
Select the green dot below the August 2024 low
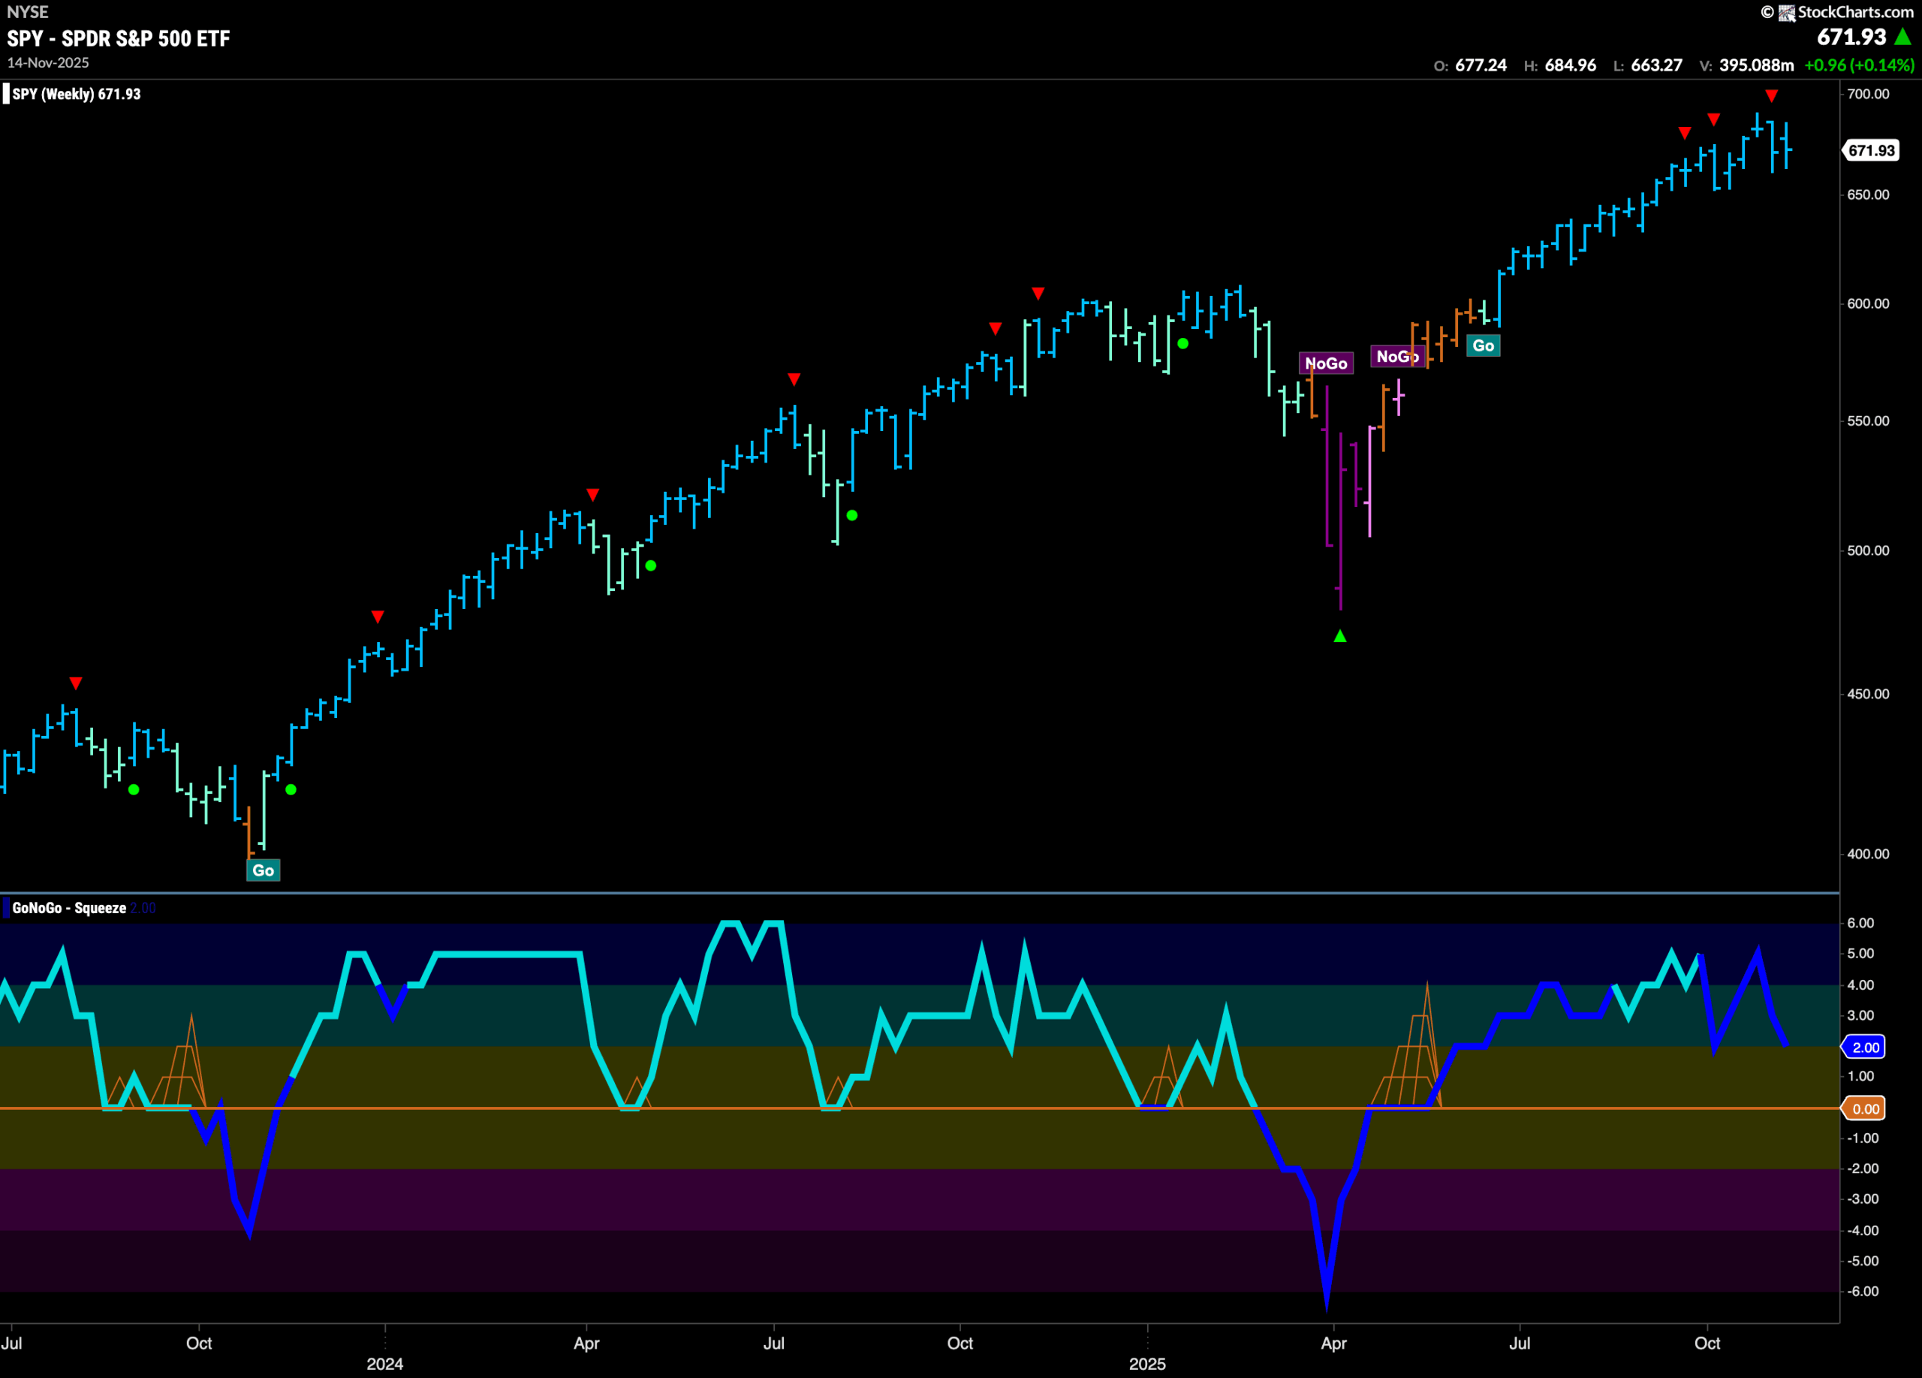[x=851, y=515]
